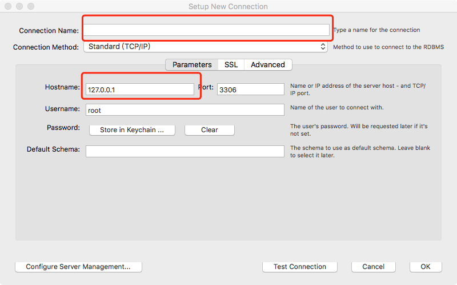The width and height of the screenshot is (457, 285).
Task: Confirm with the OK button
Action: pyautogui.click(x=426, y=267)
